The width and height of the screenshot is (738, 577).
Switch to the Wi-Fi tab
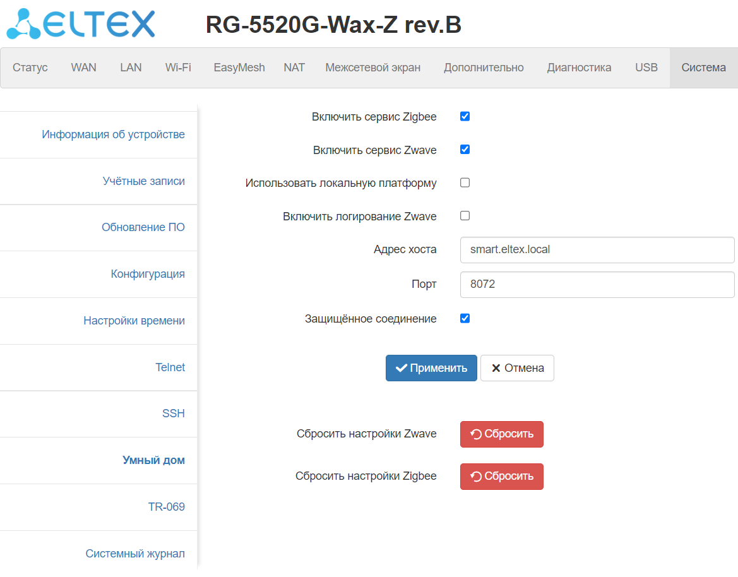pyautogui.click(x=178, y=68)
